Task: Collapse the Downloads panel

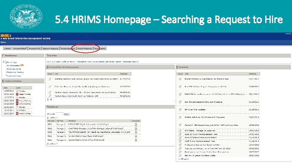Action: point(177,67)
